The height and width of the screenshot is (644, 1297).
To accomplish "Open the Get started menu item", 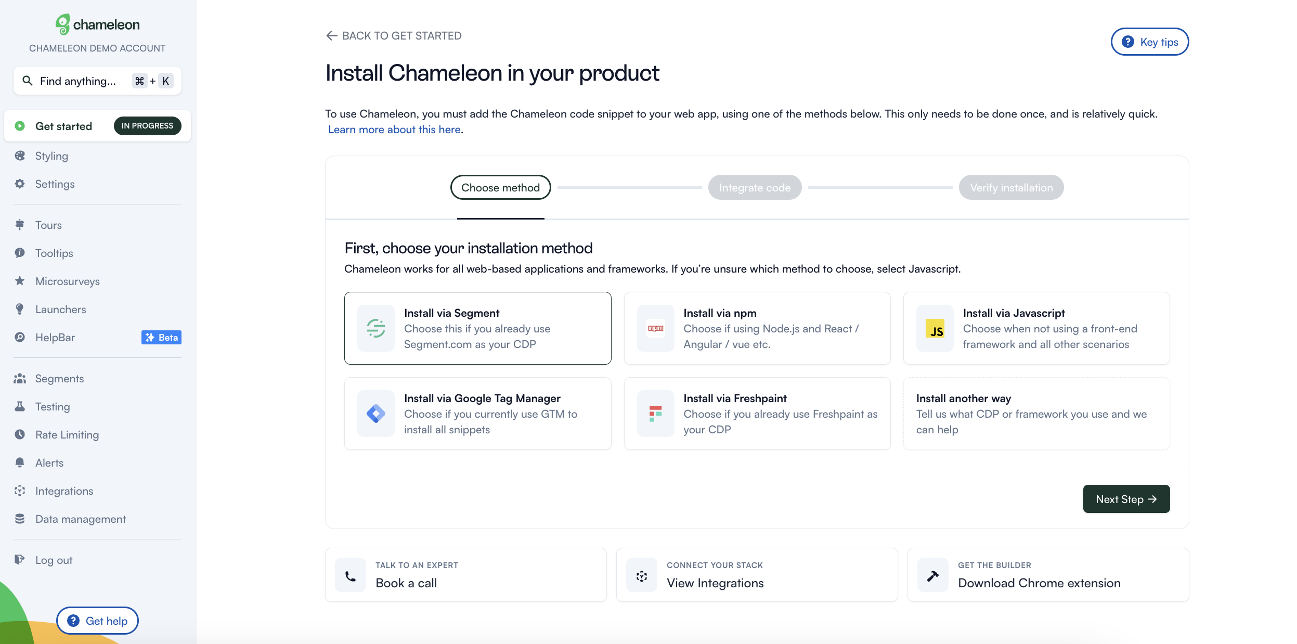I will click(97, 126).
